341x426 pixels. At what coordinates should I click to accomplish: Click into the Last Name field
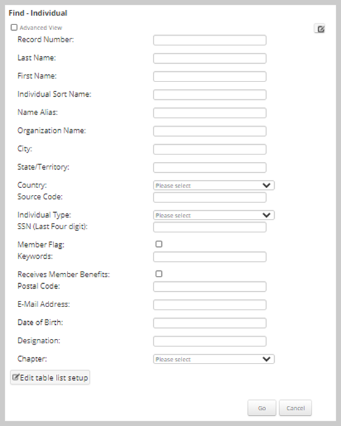210,58
